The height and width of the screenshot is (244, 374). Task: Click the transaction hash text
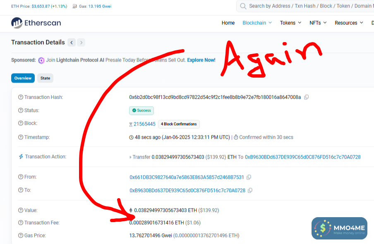(x=215, y=97)
